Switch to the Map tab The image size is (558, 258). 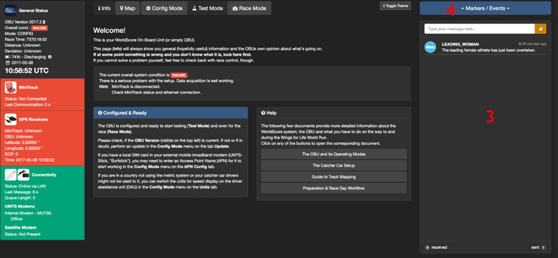point(128,8)
